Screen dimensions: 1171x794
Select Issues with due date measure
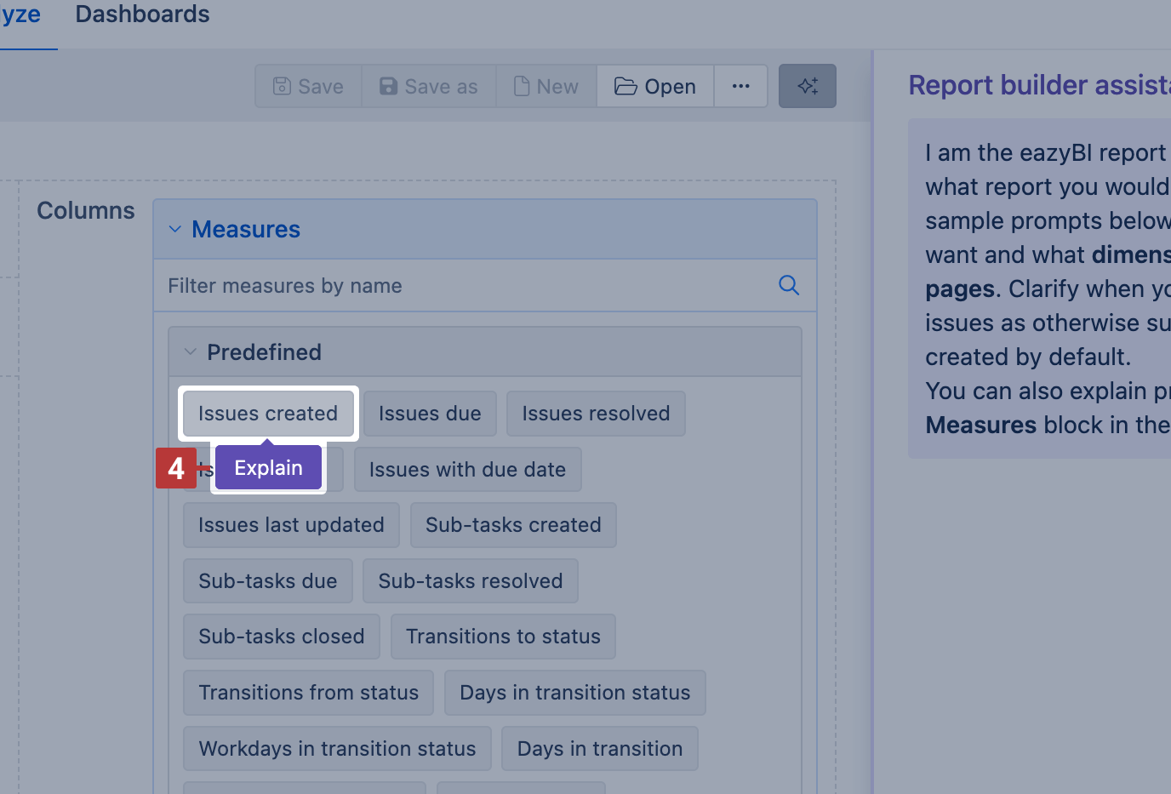pyautogui.click(x=467, y=469)
